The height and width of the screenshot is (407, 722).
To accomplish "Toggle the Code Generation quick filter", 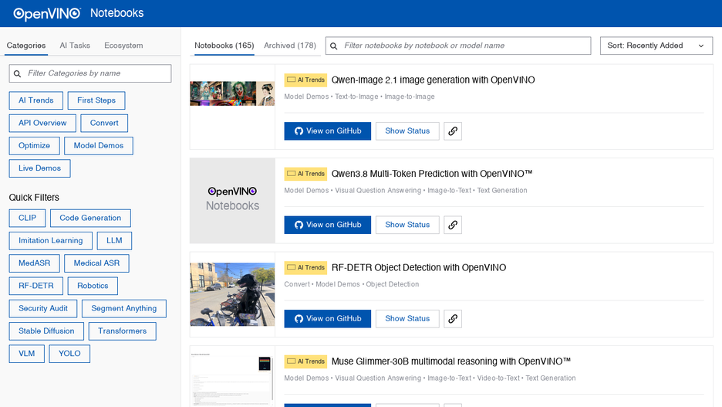I will (x=90, y=218).
